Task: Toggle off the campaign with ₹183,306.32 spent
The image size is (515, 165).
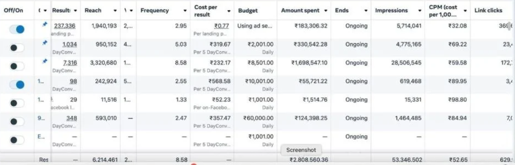Action: [x=17, y=29]
